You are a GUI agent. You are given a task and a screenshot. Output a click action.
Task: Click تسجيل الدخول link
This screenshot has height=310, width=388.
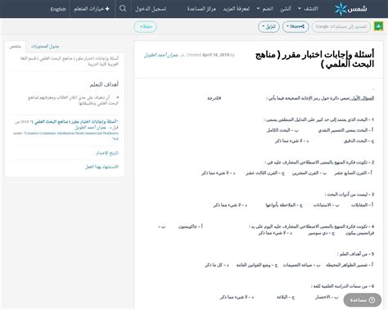click(x=151, y=9)
